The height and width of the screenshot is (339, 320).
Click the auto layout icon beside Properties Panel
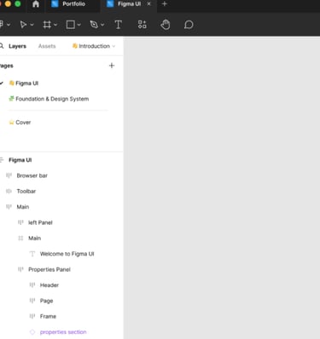[x=20, y=269]
